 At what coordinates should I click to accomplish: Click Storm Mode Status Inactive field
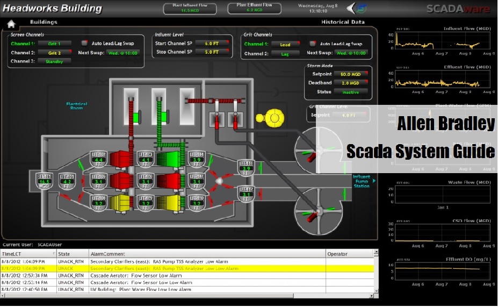351,92
